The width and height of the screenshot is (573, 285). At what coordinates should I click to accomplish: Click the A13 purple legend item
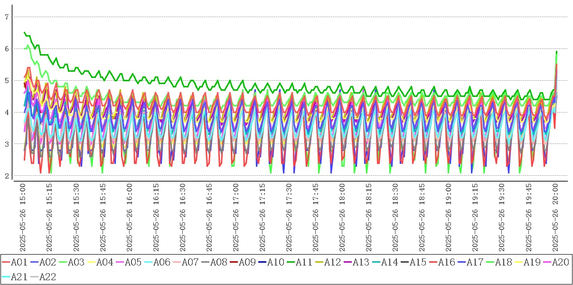click(356, 262)
